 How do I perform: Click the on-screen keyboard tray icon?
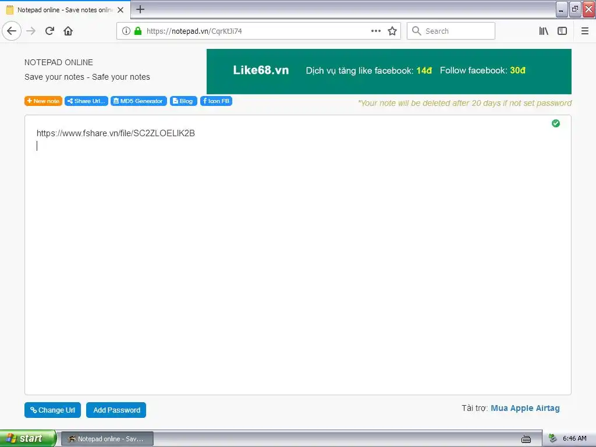click(x=526, y=439)
